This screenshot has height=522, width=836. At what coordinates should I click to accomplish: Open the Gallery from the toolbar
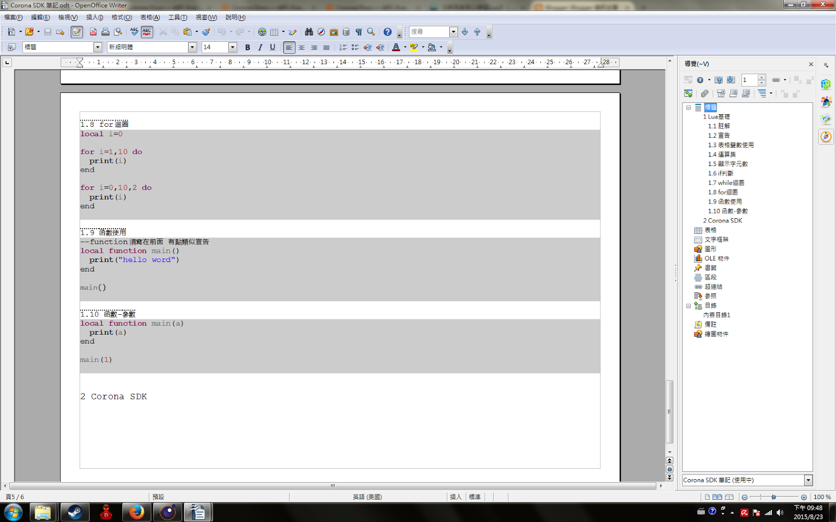334,32
